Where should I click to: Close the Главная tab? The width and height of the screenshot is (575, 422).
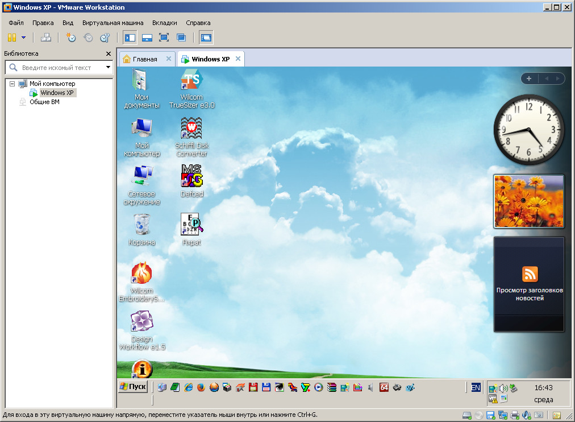tap(169, 59)
